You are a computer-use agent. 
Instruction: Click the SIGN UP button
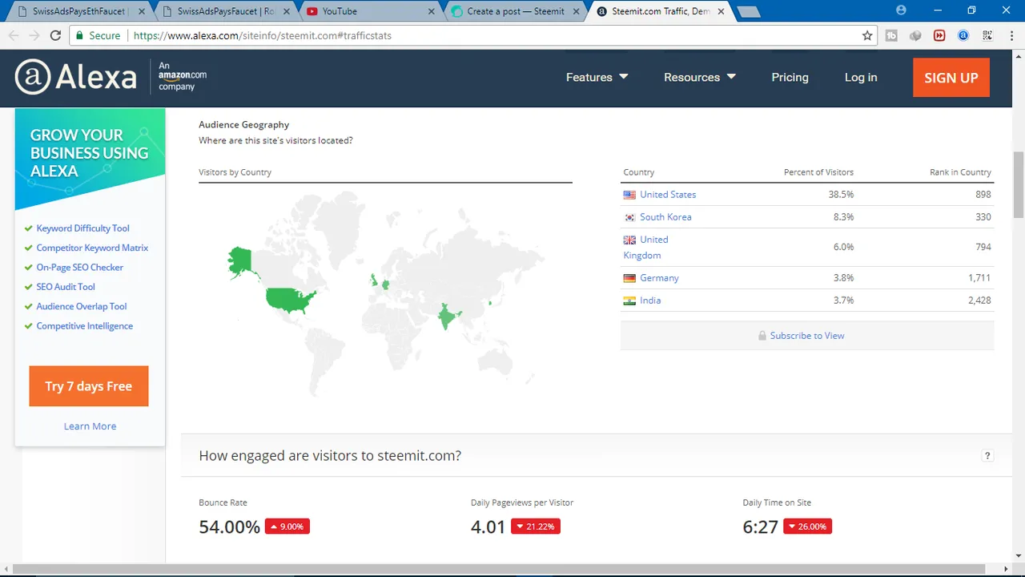[x=951, y=78]
